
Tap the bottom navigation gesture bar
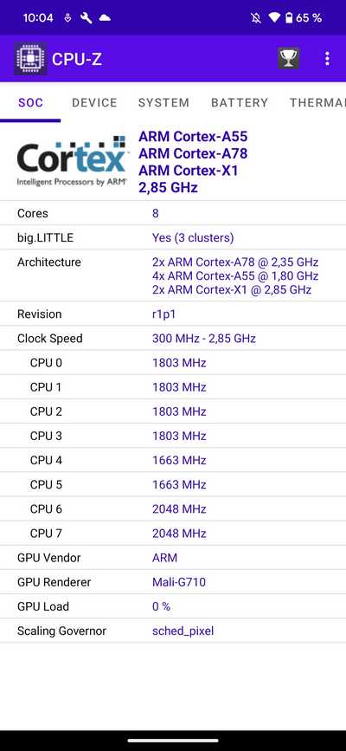click(x=173, y=741)
